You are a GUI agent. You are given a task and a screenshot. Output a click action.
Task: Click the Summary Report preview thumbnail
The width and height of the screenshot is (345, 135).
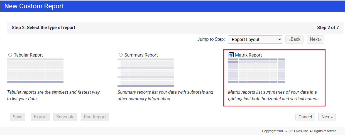click(x=146, y=73)
